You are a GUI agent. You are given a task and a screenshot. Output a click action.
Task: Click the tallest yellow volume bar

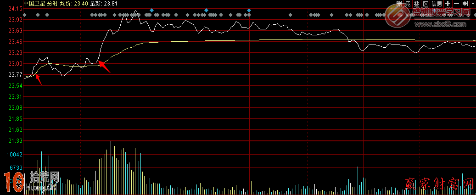click(x=111, y=151)
